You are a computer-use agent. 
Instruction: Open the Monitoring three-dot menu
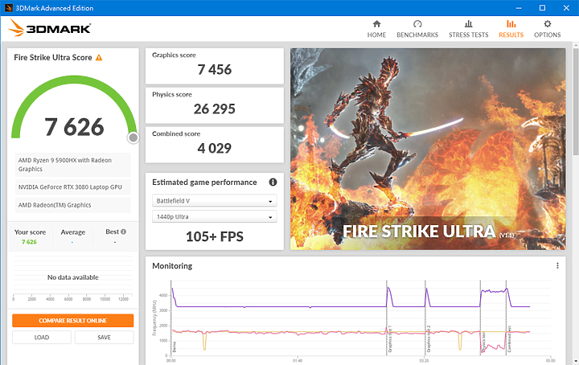[557, 266]
